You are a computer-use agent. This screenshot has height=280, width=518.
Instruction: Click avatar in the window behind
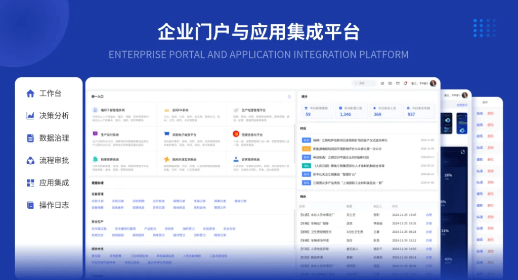(x=464, y=95)
